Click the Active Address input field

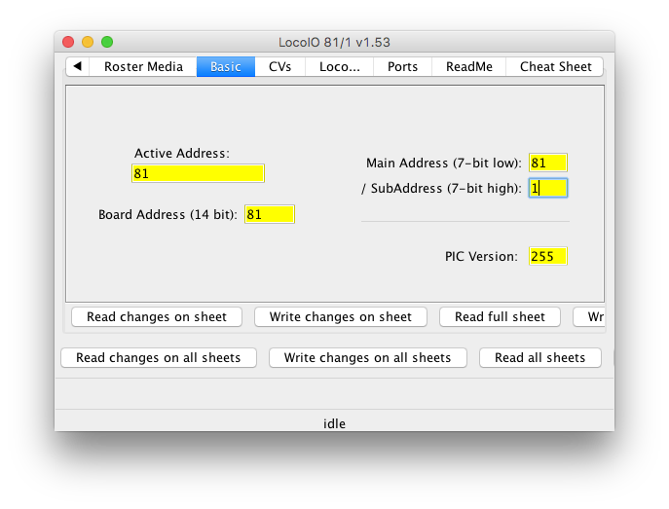click(x=198, y=173)
